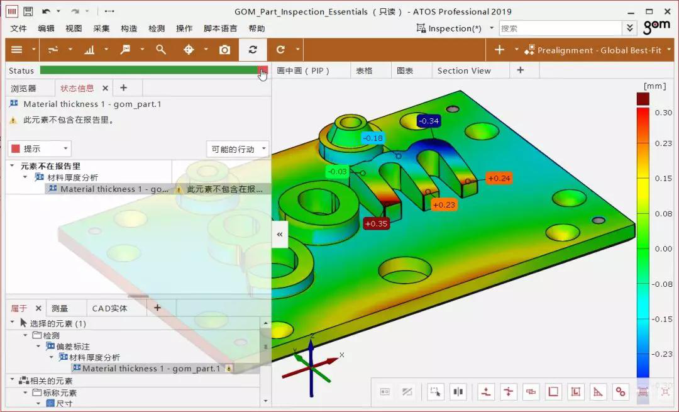Collapse the side panel with double chevron
Screen dimensions: 679x412
(280, 235)
